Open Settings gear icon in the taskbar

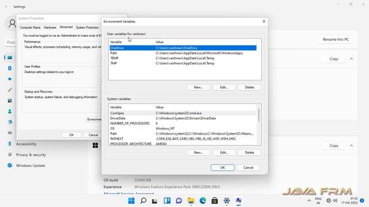pyautogui.click(x=227, y=201)
